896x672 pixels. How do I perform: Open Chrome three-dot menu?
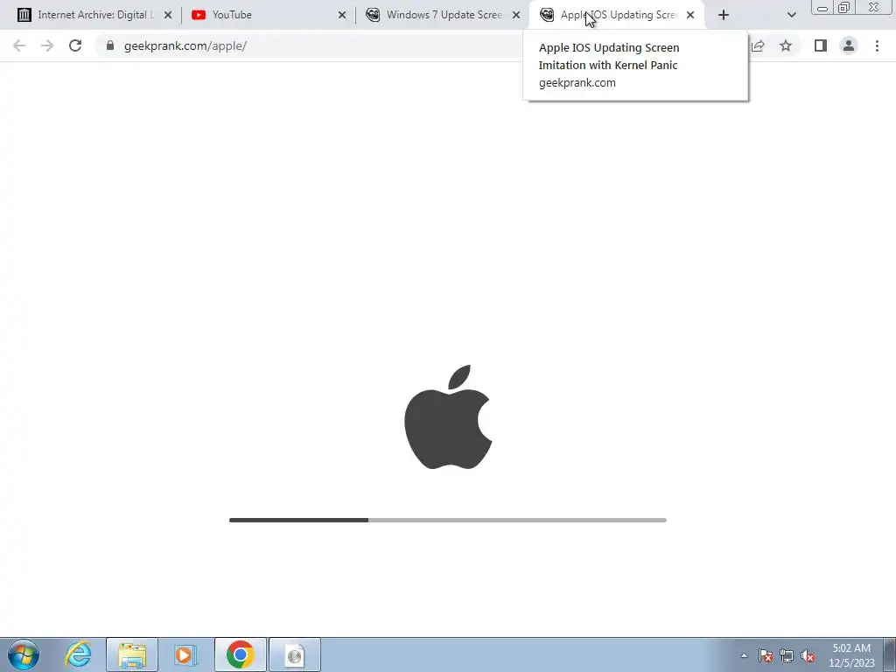tap(877, 45)
